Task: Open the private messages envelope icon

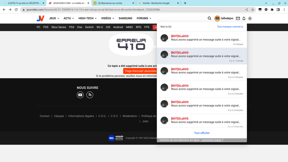Action: point(238,18)
